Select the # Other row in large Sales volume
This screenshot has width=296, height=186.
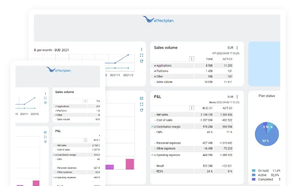click(192, 76)
